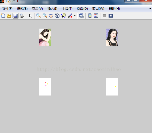Image resolution: width=152 pixels, height=133 pixels.
Task: Select the girl in pink dress image
Action: click(x=45, y=37)
